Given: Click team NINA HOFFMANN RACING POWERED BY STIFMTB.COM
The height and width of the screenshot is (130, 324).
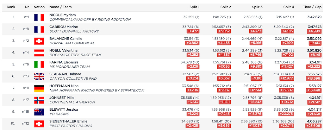Looking at the screenshot, I should point(97,90).
